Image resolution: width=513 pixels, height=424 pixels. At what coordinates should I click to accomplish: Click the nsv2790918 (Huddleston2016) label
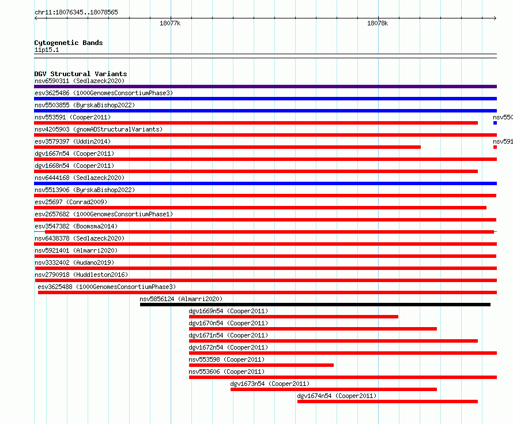pos(81,275)
